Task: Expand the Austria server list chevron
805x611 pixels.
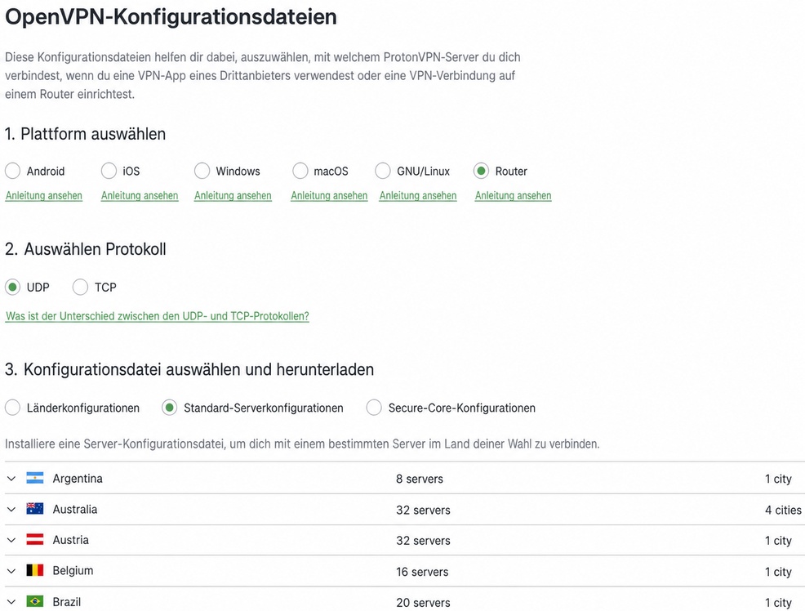Action: coord(11,540)
